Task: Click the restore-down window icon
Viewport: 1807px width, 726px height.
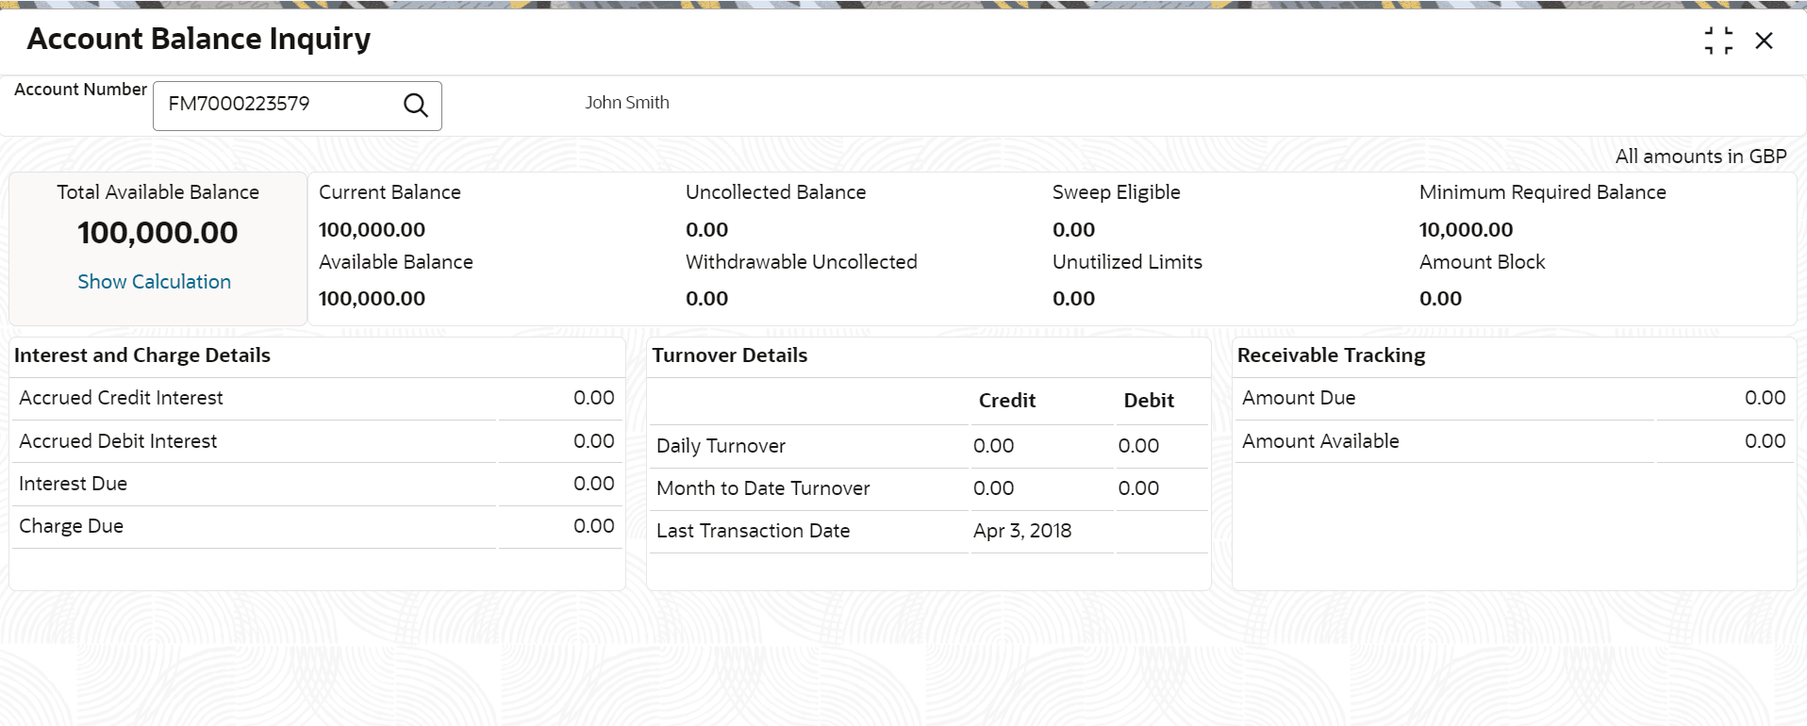Action: click(1718, 41)
